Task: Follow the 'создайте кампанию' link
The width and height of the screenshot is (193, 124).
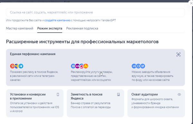Action: [57, 21]
